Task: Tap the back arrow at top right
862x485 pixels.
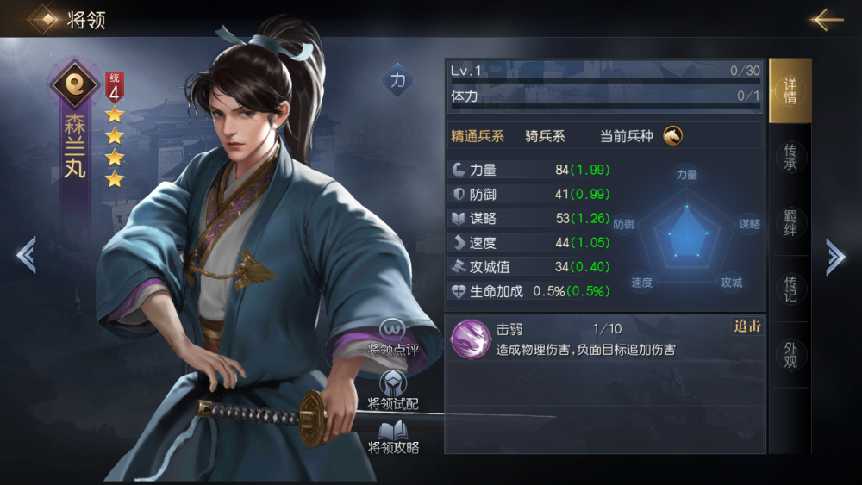Action: tap(826, 20)
